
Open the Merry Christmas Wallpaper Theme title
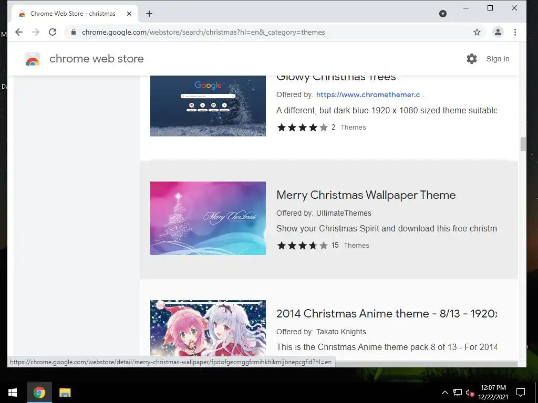click(366, 195)
